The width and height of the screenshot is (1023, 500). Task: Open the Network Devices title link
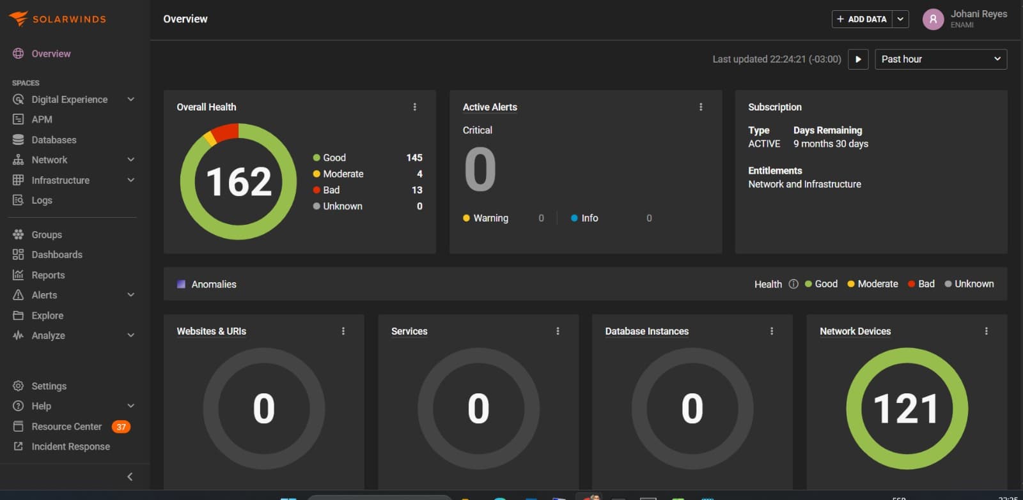[855, 331]
